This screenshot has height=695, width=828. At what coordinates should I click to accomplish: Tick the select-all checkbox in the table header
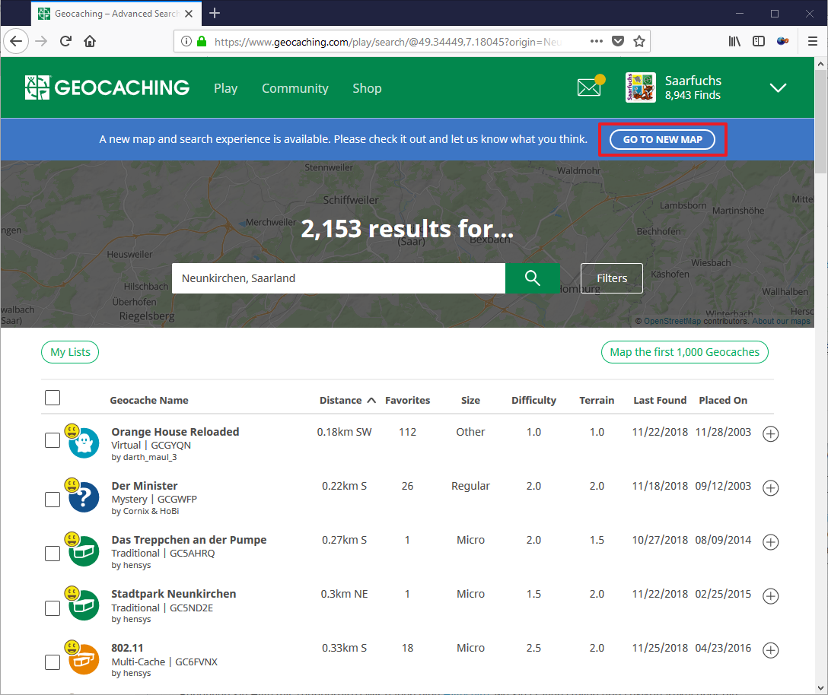(53, 398)
